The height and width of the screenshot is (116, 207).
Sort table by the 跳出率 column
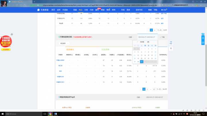129,55
